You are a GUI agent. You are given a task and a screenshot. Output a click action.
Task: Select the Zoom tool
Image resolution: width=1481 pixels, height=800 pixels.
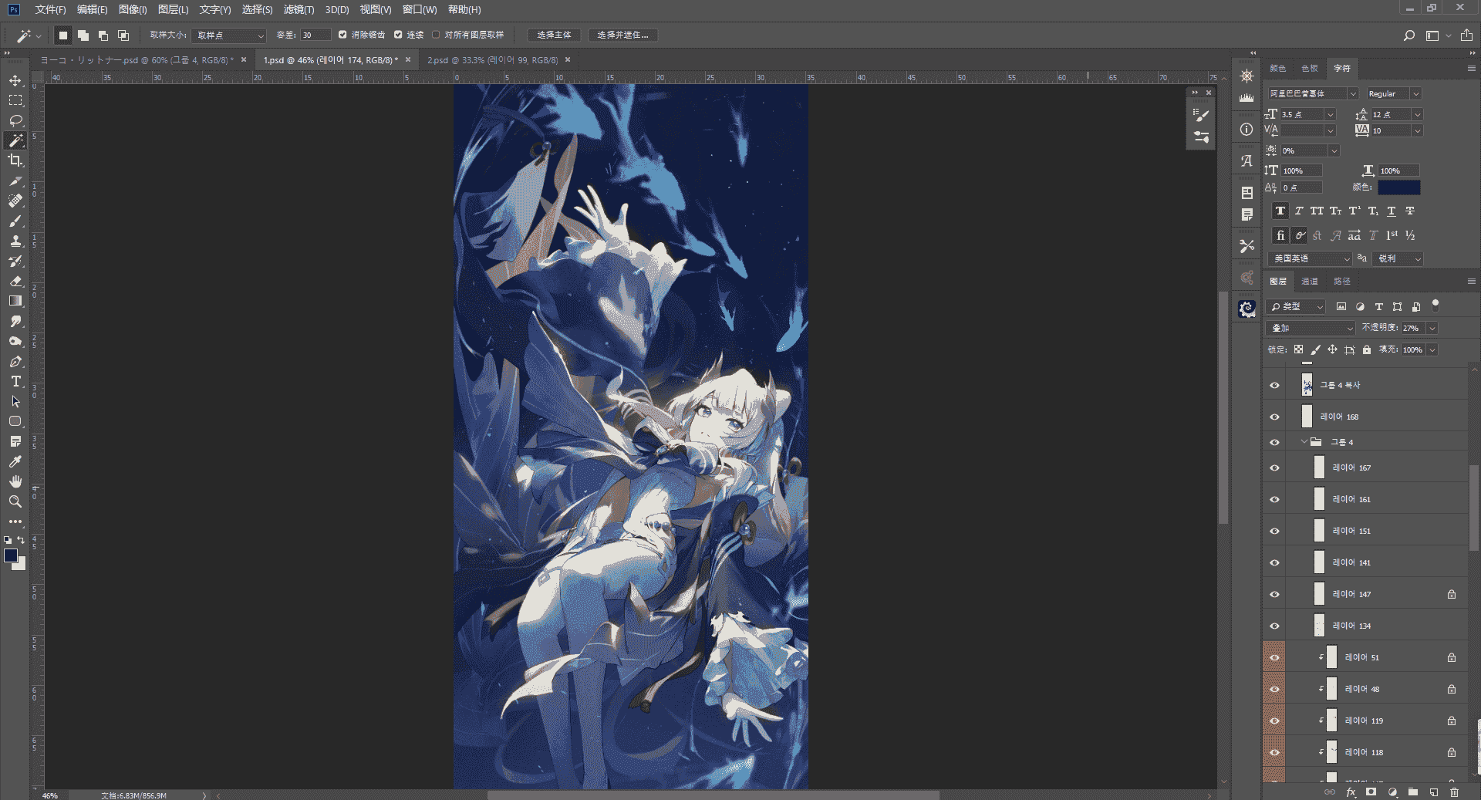15,501
